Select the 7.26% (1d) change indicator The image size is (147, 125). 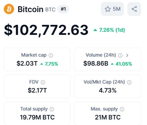[109, 30]
